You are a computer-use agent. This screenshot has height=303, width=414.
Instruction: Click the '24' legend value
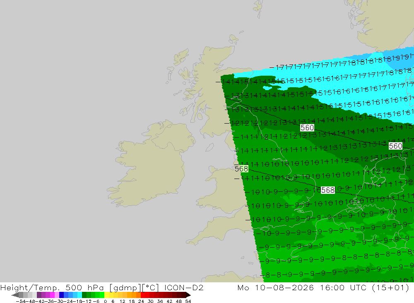tap(141, 301)
